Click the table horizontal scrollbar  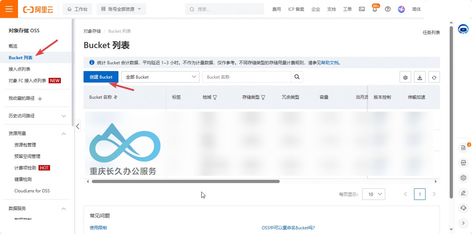(186, 182)
